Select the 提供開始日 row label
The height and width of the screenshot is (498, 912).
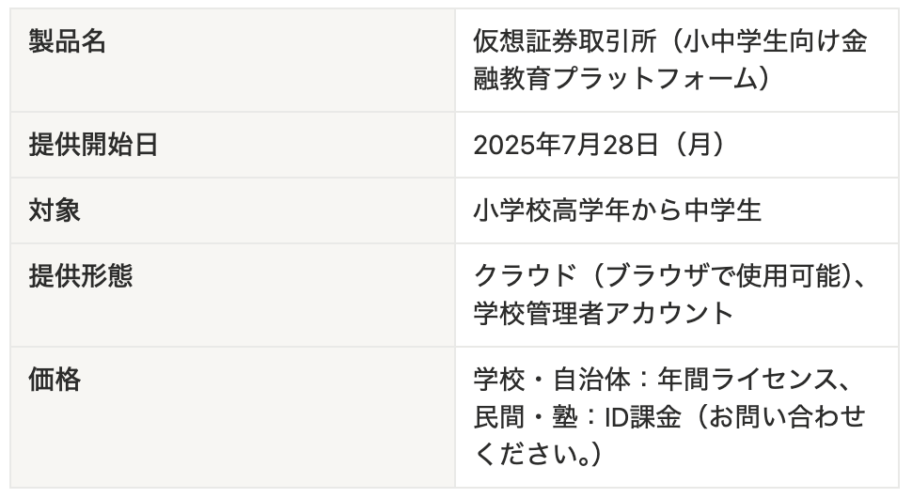pyautogui.click(x=94, y=146)
